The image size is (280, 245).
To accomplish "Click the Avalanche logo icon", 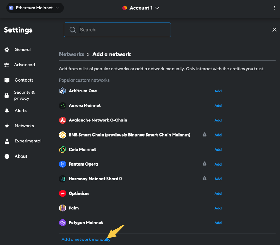I will tap(63, 120).
